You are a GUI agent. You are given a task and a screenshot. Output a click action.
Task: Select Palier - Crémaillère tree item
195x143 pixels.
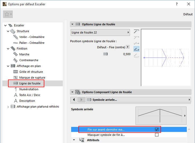click(32, 43)
